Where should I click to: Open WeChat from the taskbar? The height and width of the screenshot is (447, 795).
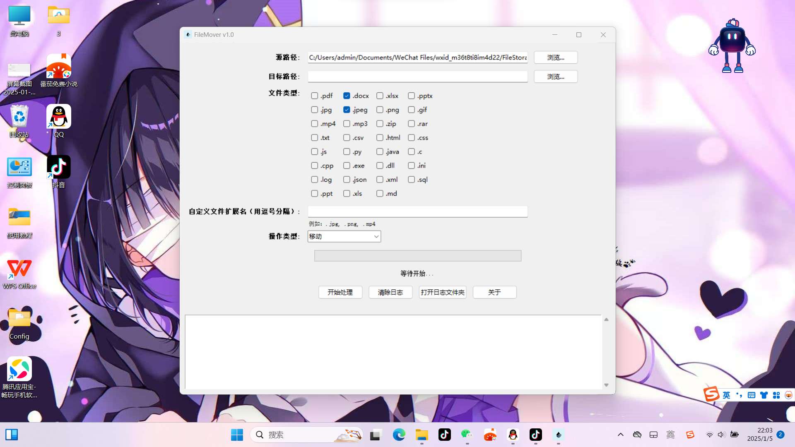(467, 435)
